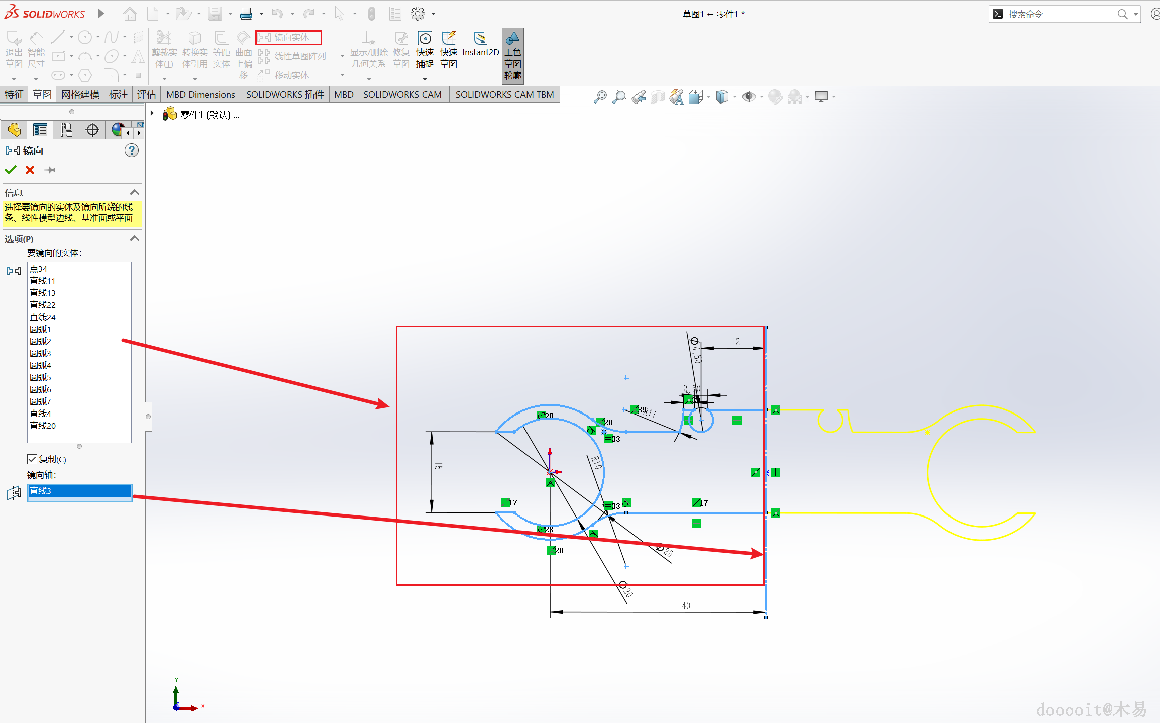The height and width of the screenshot is (723, 1160).
Task: Click the zoom to fit icon
Action: tap(600, 96)
